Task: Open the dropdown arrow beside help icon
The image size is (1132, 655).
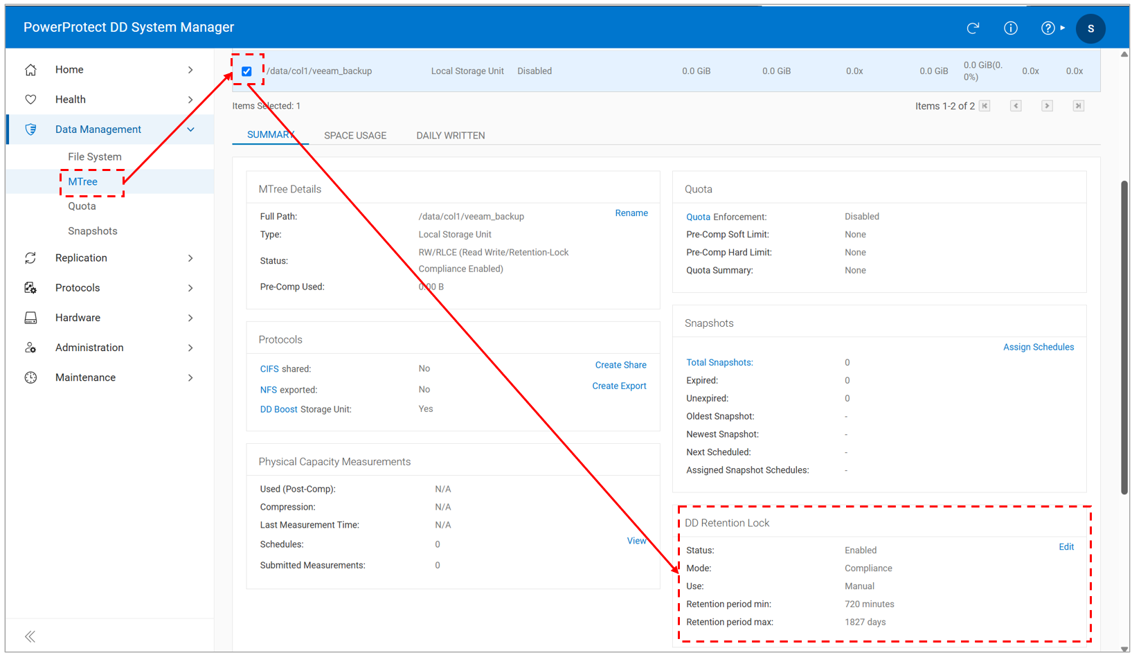Action: tap(1062, 28)
